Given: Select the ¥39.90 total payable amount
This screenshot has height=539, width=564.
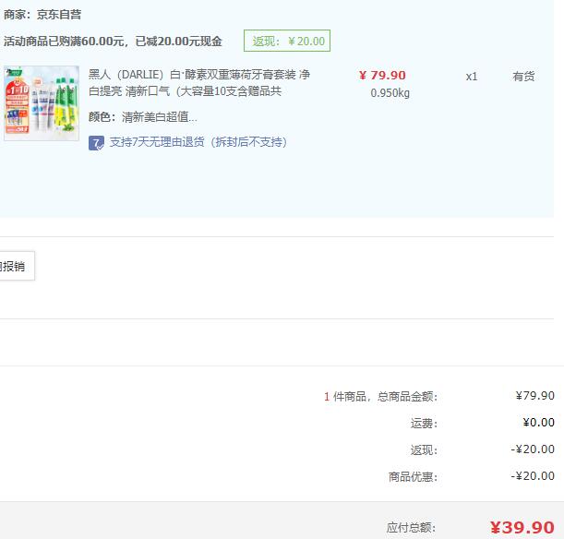Looking at the screenshot, I should (x=522, y=528).
